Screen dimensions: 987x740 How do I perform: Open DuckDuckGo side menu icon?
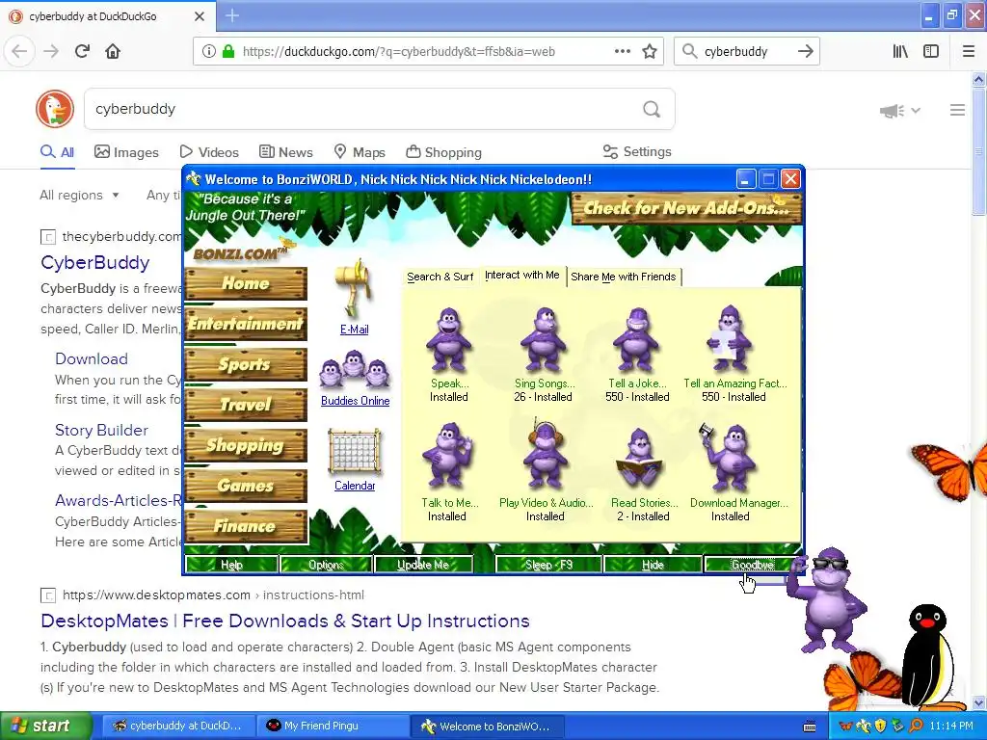957,110
